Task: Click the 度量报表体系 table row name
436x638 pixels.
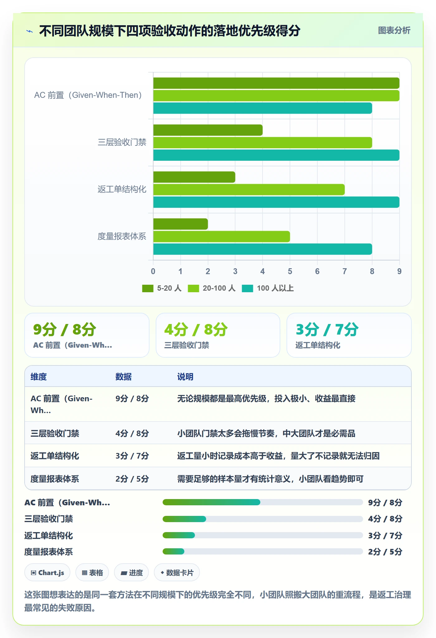Action: click(55, 479)
